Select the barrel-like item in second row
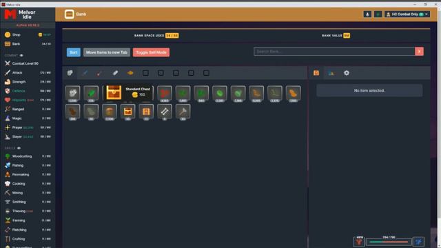The image size is (441, 248). point(110,112)
